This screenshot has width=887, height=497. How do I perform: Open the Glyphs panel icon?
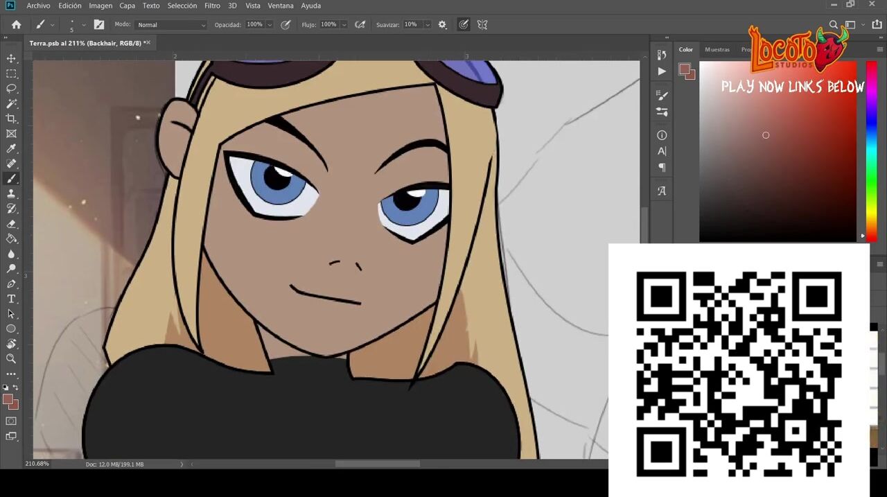pos(662,191)
